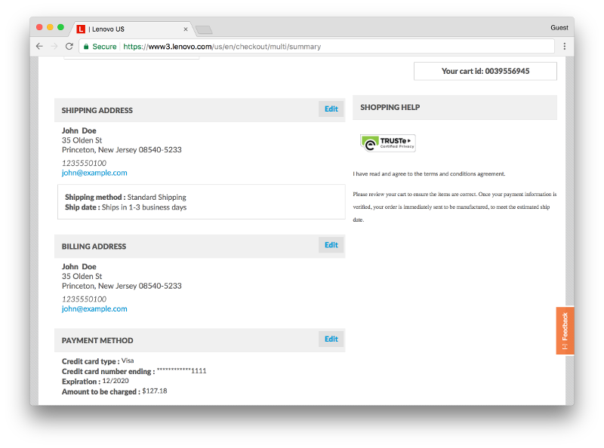Click the URL address bar
604x448 pixels.
tap(316, 47)
